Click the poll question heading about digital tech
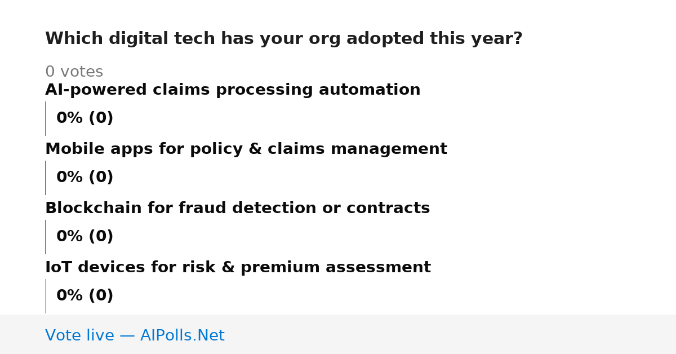The width and height of the screenshot is (676, 354). [x=284, y=39]
